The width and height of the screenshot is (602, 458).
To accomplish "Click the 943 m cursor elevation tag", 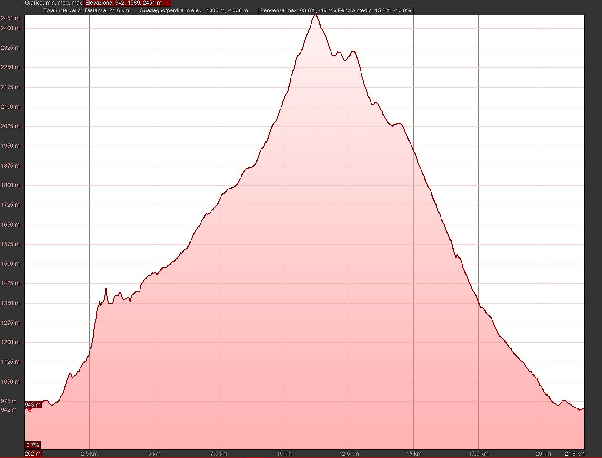I will 33,405.
